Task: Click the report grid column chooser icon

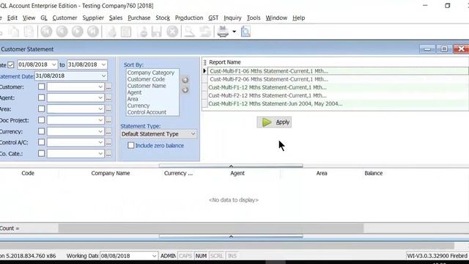Action: tap(205, 62)
